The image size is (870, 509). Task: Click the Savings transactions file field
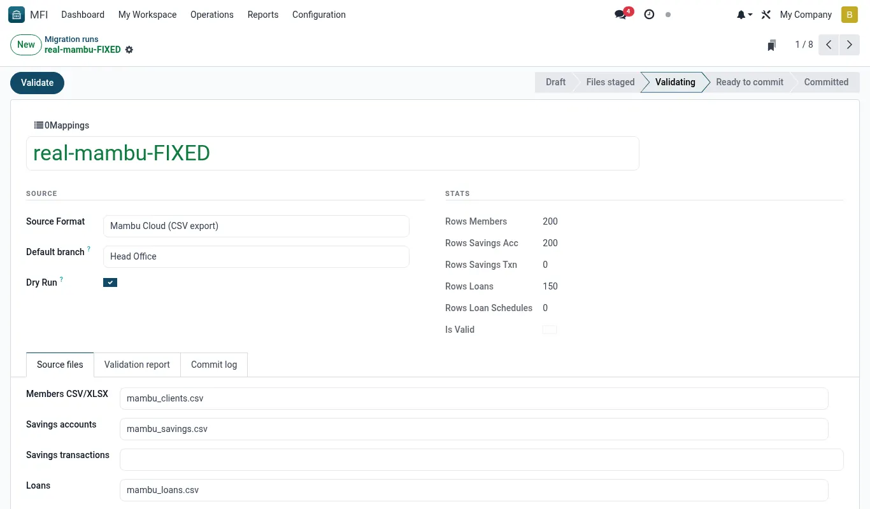pos(481,459)
